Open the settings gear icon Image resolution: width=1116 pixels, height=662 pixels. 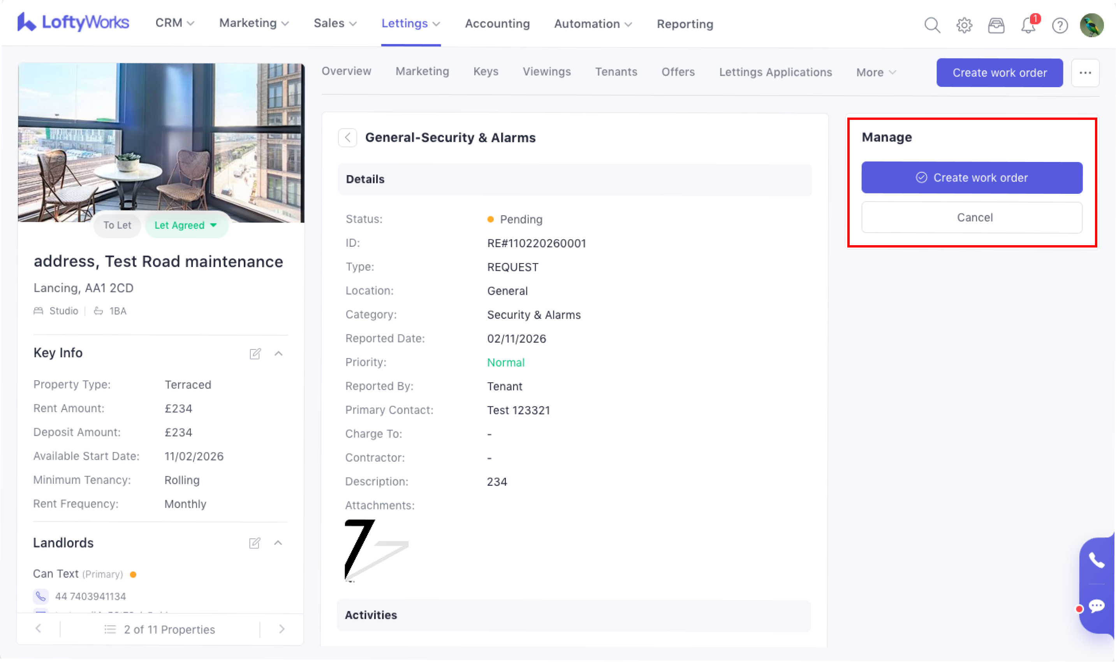tap(964, 25)
